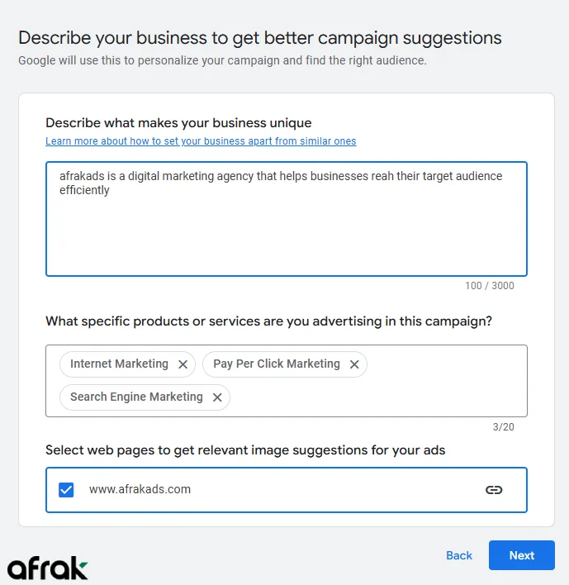This screenshot has height=585, width=569.
Task: Click the afrak logo
Action: 48,568
